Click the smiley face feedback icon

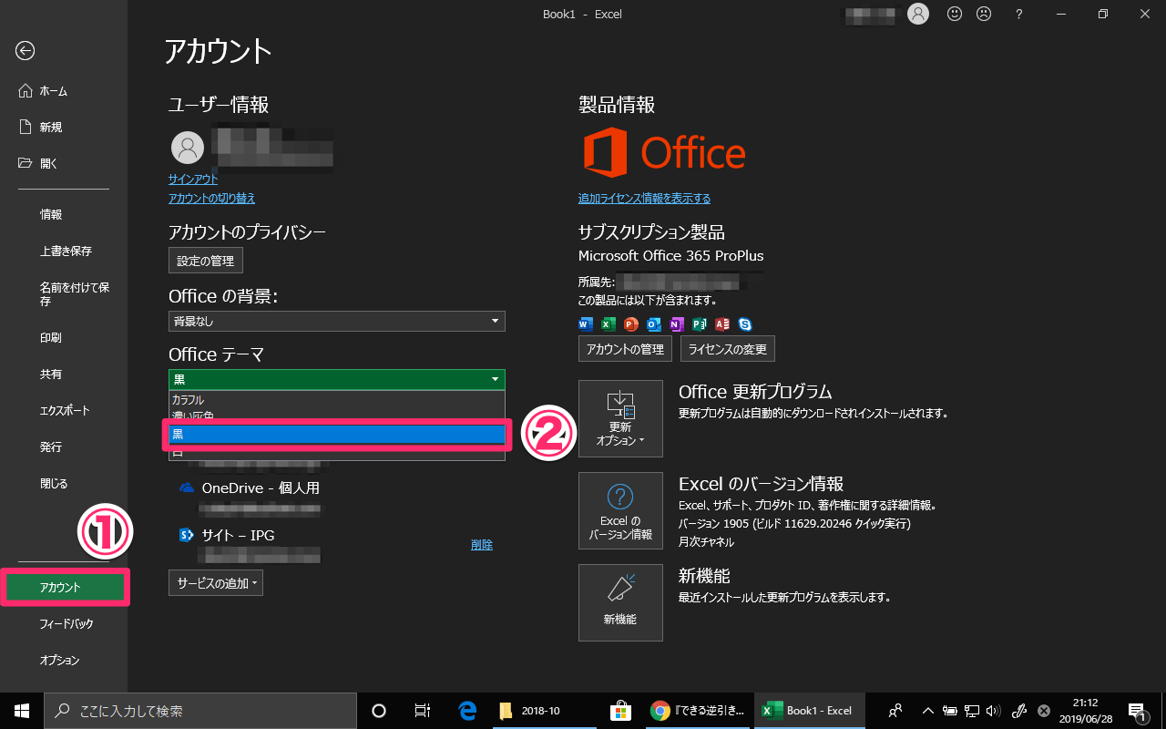pos(955,14)
